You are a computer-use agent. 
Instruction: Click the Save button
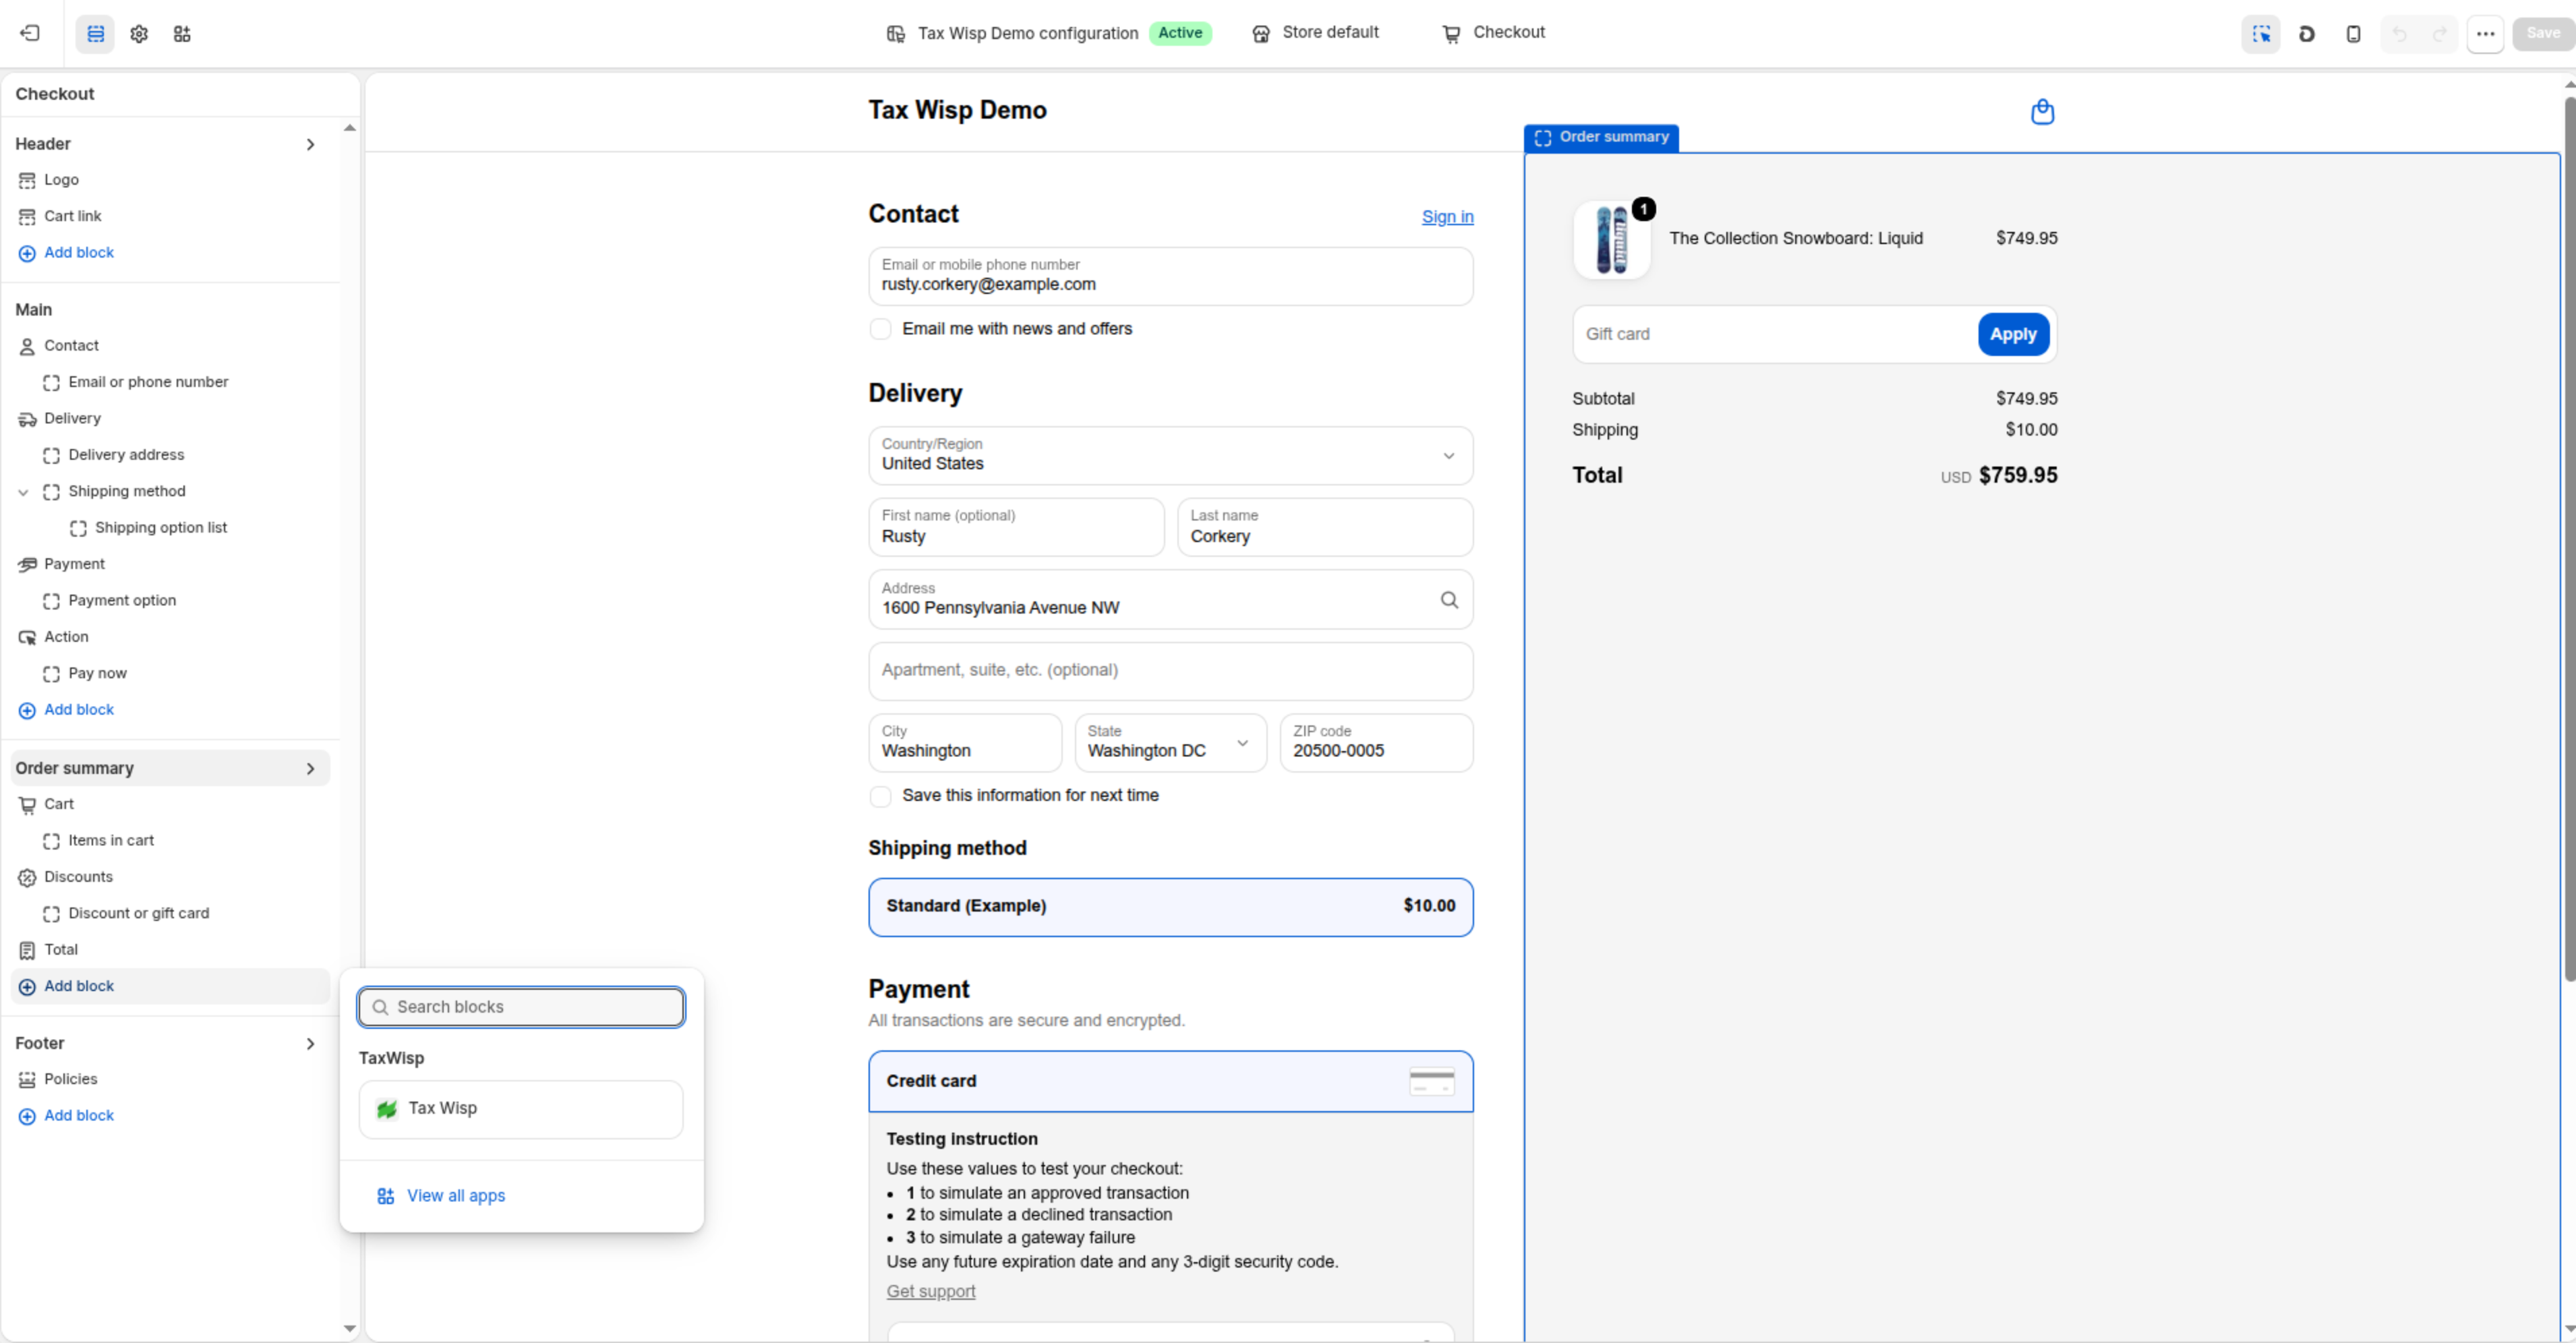pos(2542,33)
